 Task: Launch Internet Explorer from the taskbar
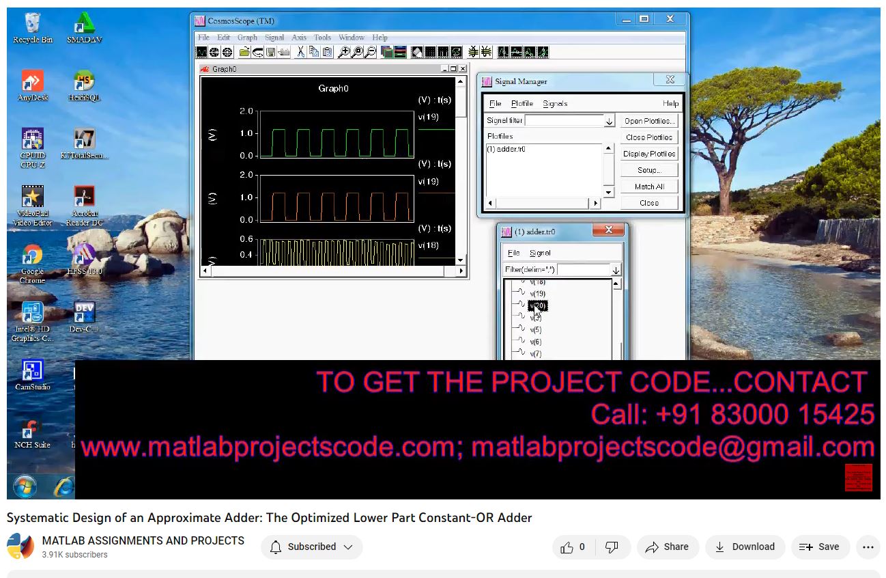coord(64,486)
